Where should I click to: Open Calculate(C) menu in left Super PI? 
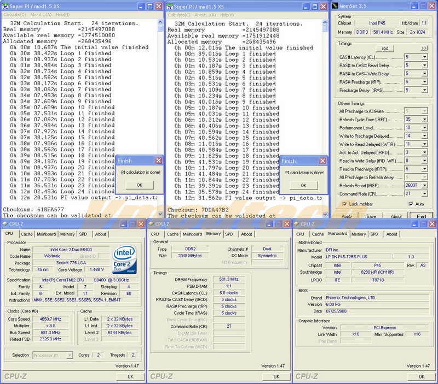click(x=15, y=15)
